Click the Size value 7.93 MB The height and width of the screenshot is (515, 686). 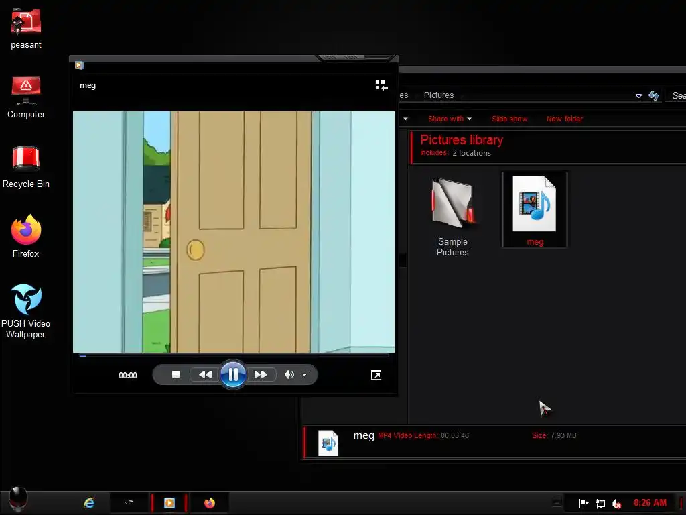pyautogui.click(x=563, y=435)
